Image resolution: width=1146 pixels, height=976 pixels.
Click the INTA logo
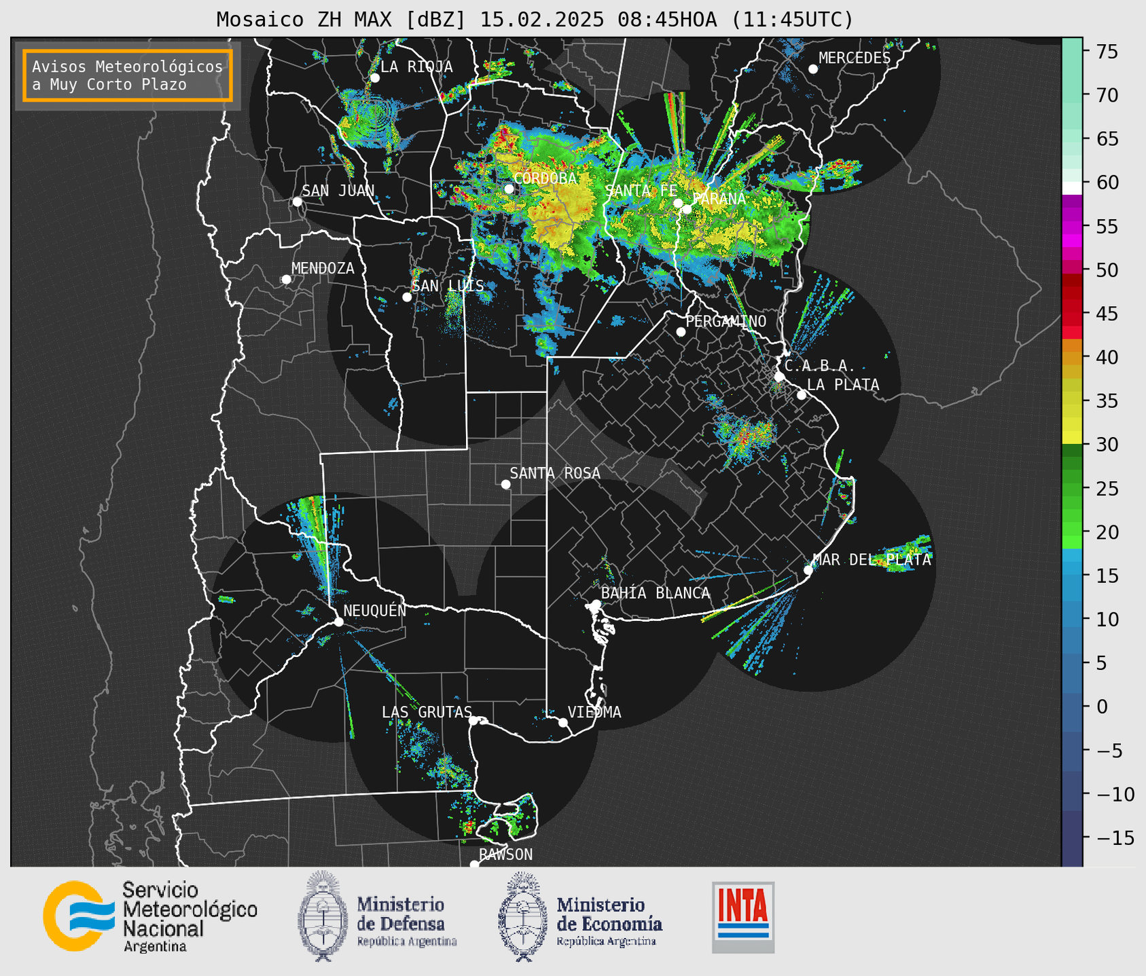pyautogui.click(x=743, y=917)
